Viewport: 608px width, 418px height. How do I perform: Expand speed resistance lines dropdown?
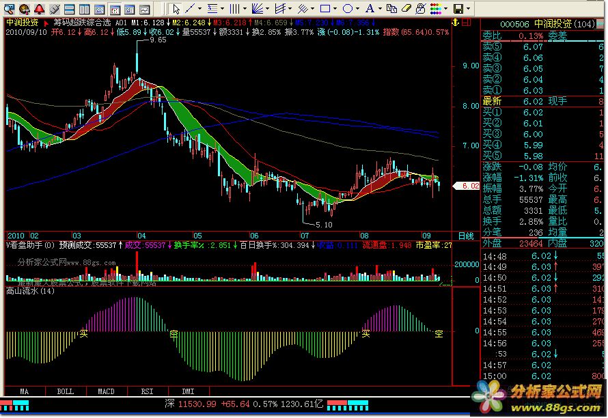290,8
